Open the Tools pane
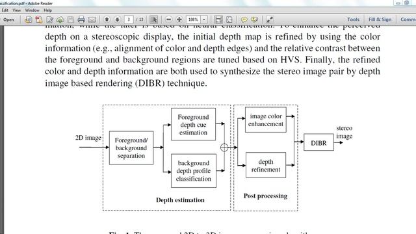The width and height of the screenshot is (416, 234). tap(353, 19)
